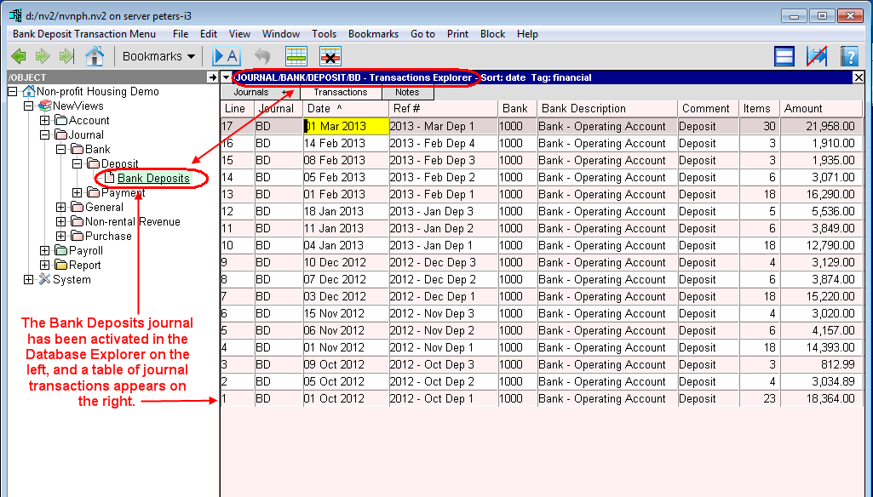Screen dimensions: 873x497
Task: Click the blue play-A toolbar icon
Action: (x=226, y=57)
